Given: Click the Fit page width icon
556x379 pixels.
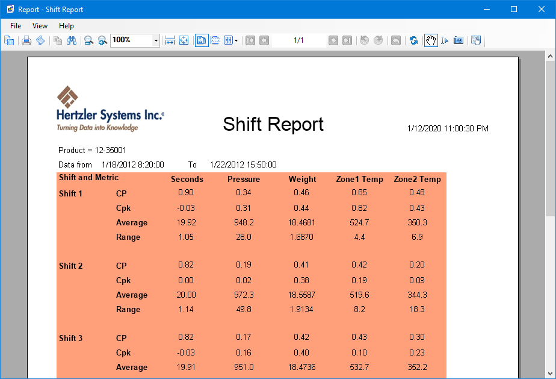Looking at the screenshot, I should click(170, 40).
